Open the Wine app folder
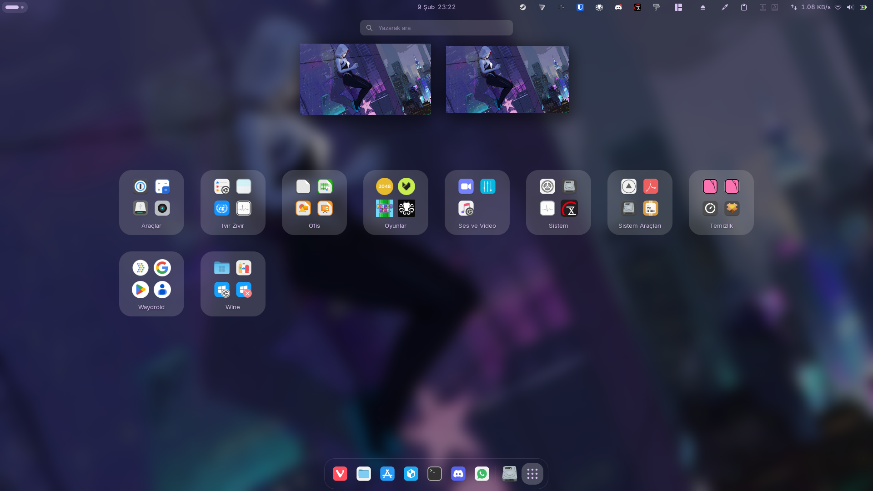The image size is (873, 491). (x=233, y=284)
